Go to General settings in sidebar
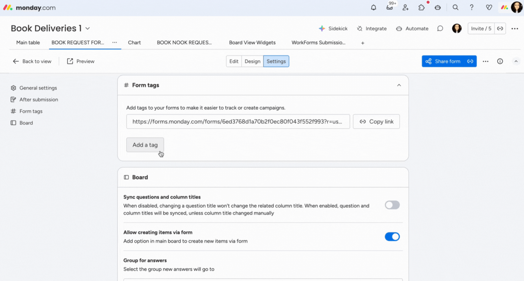Image resolution: width=524 pixels, height=281 pixels. click(x=34, y=88)
